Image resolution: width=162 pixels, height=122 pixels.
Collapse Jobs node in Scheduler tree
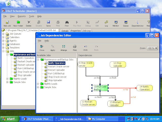pos(3,51)
